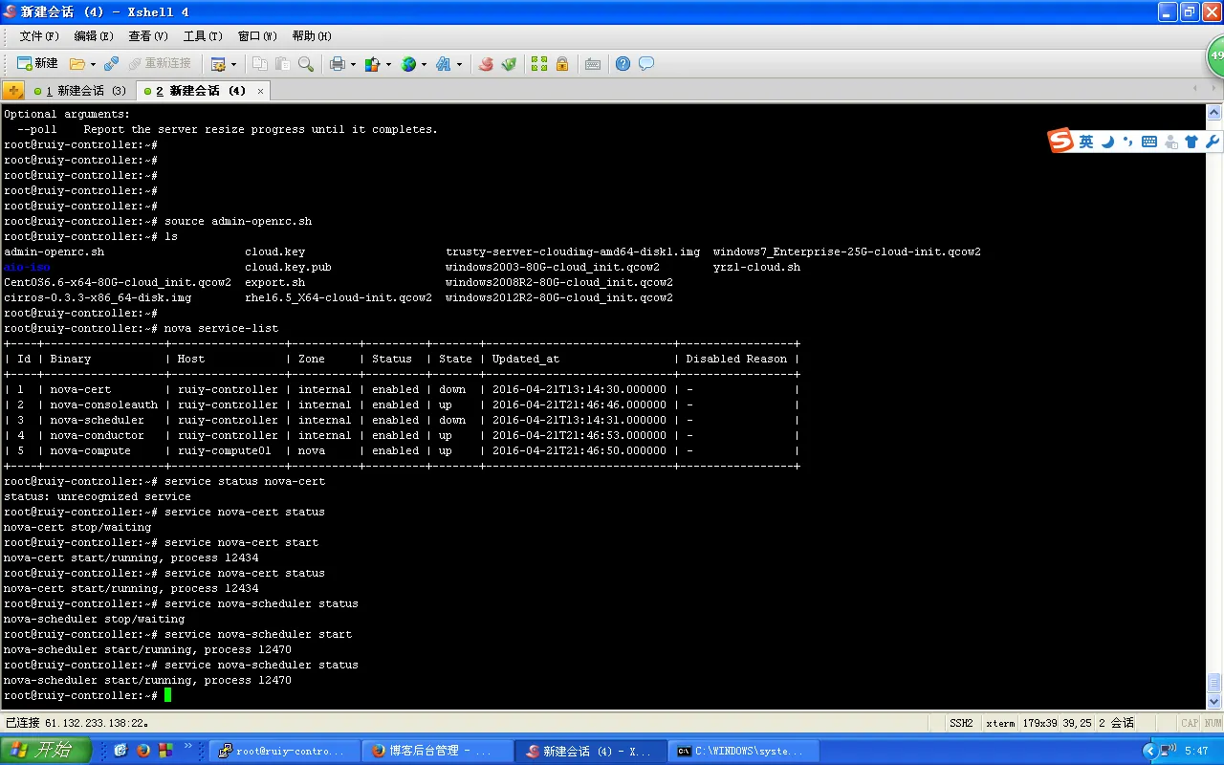Click the keyboard mapping icon
Screen dimensions: 1224x765
coord(593,64)
